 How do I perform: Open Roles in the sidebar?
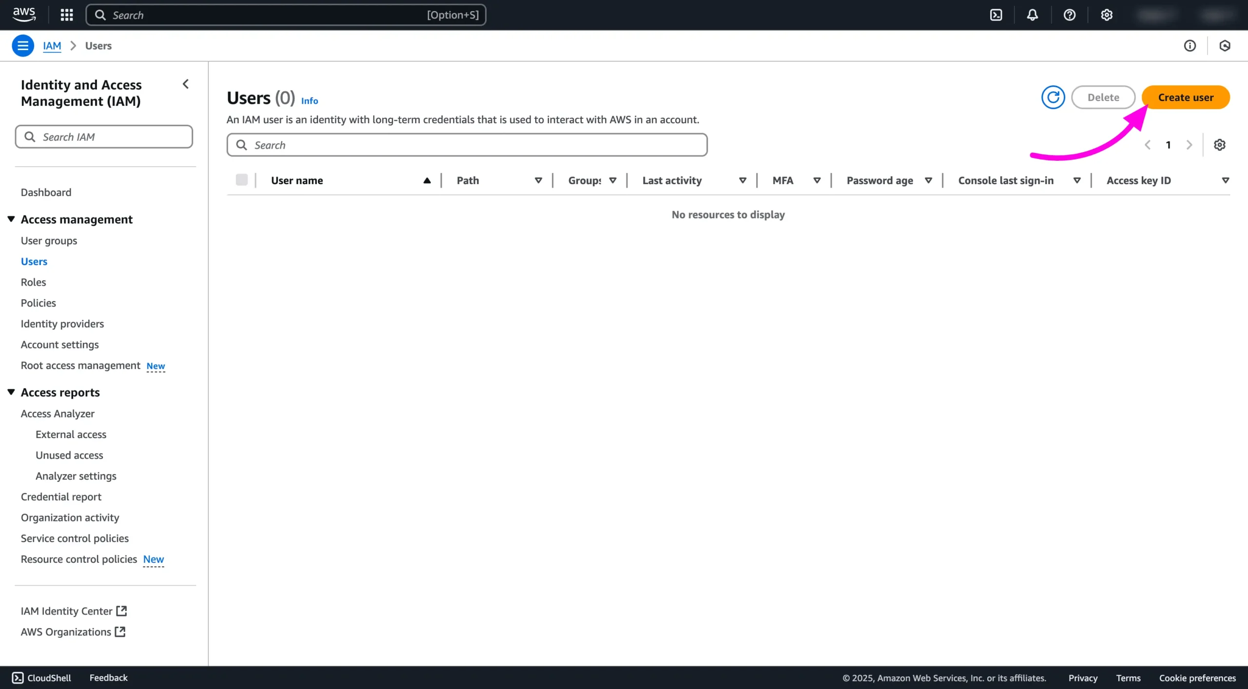point(33,282)
